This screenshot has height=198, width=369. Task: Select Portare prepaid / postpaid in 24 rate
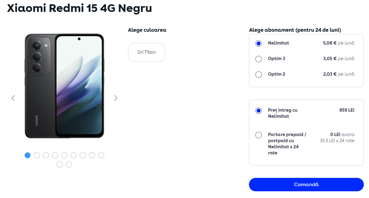tap(258, 135)
